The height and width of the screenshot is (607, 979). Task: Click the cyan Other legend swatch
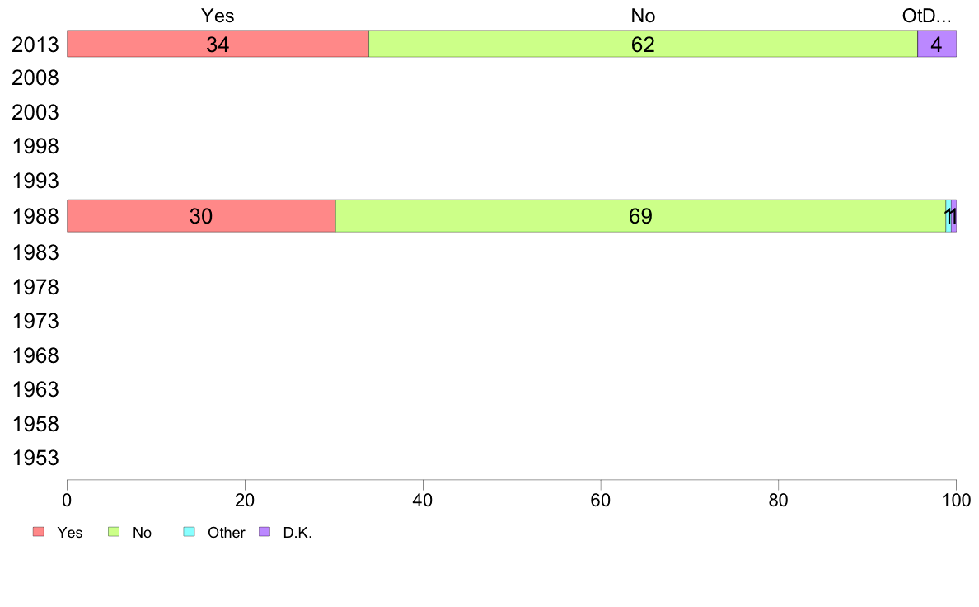pyautogui.click(x=190, y=532)
